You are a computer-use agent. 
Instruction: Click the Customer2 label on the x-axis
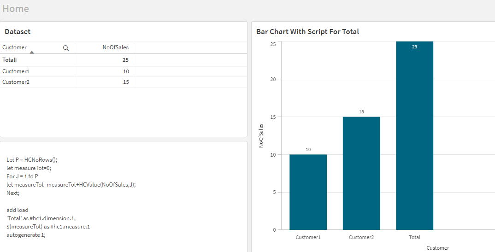361,237
